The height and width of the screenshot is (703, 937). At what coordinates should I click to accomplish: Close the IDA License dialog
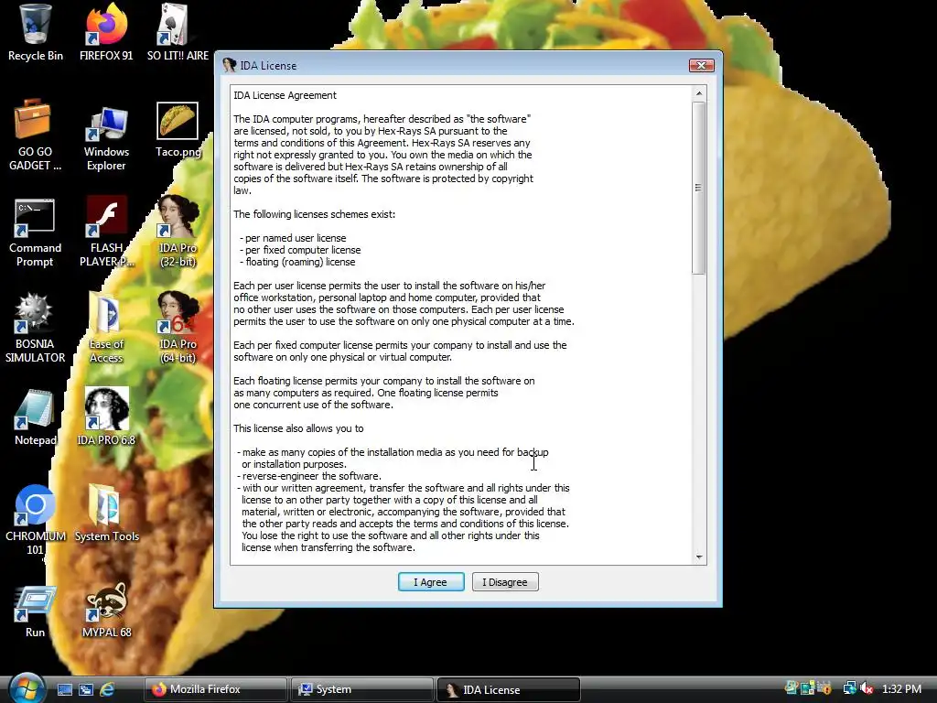(701, 65)
